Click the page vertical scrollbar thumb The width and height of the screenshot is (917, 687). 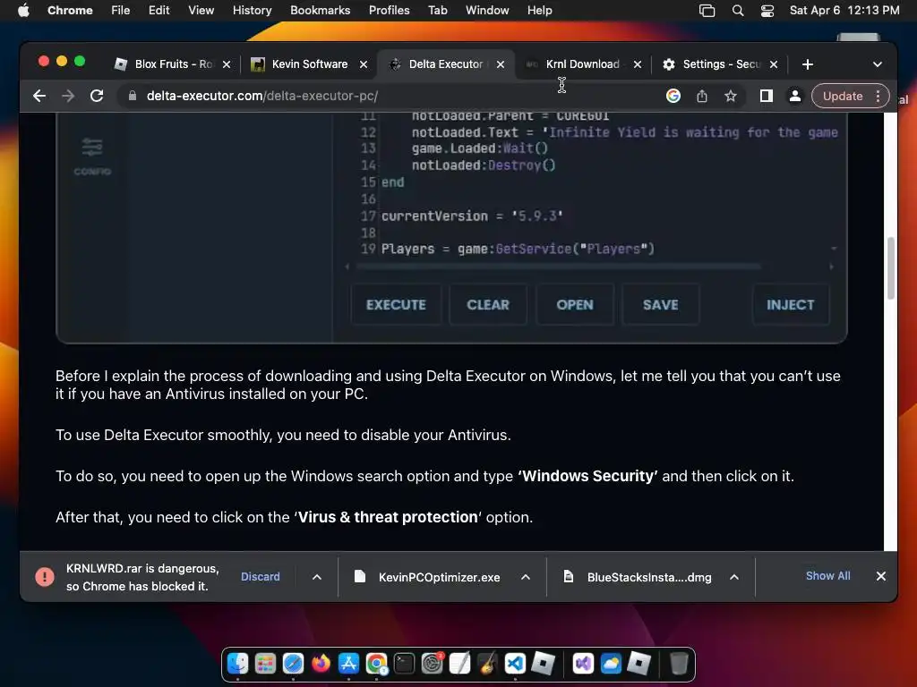(891, 268)
